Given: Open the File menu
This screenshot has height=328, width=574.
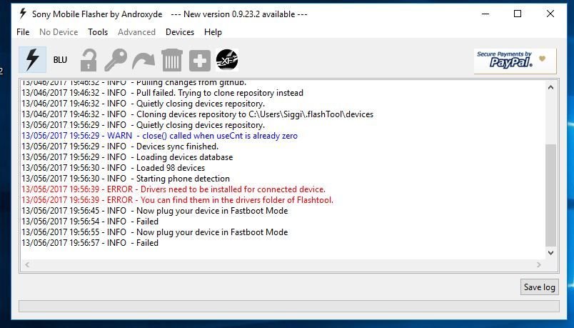Looking at the screenshot, I should [23, 32].
